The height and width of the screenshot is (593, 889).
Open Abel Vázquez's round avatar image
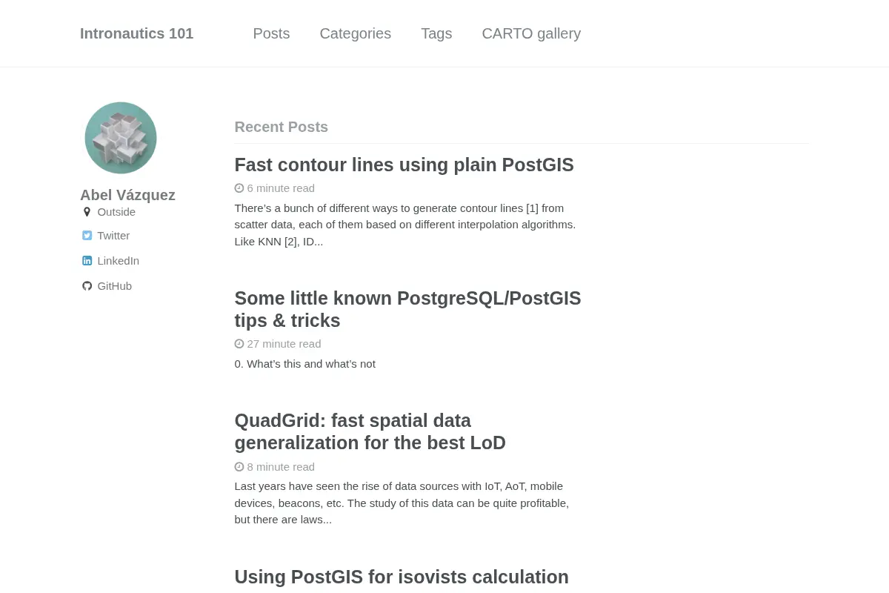tap(121, 138)
